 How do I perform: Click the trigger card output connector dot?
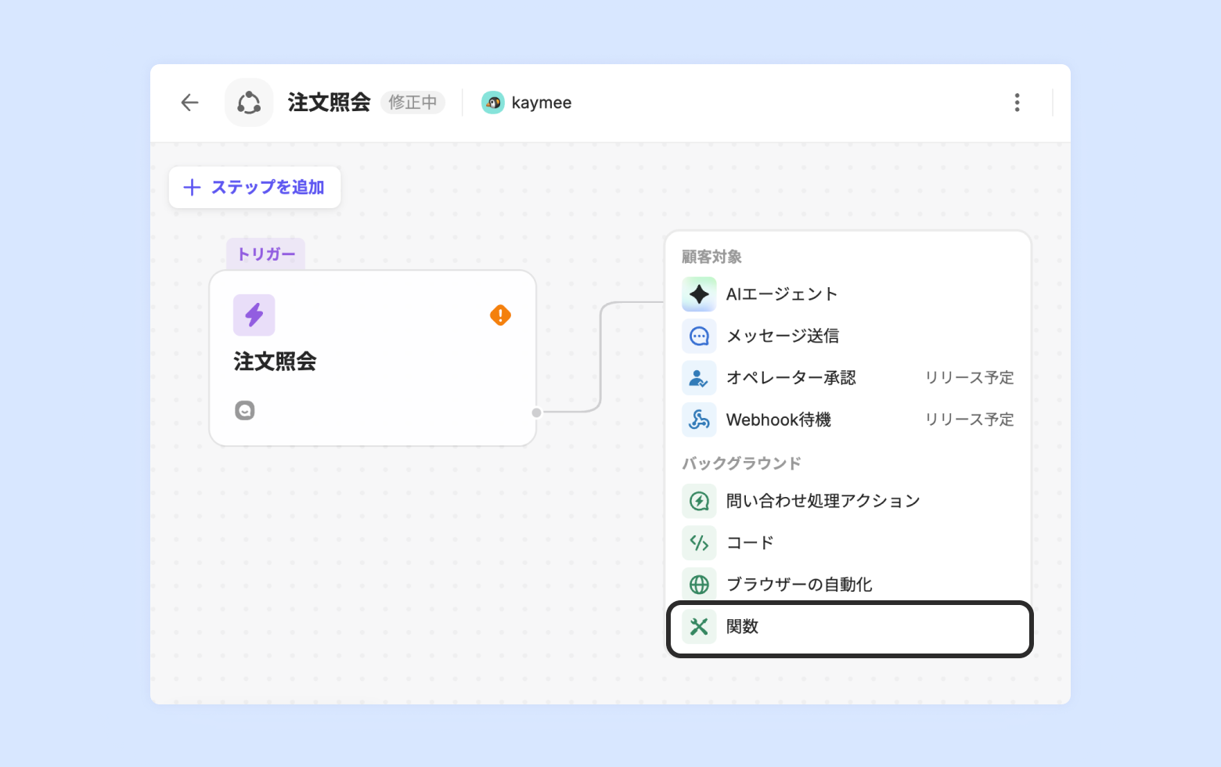[x=536, y=412]
